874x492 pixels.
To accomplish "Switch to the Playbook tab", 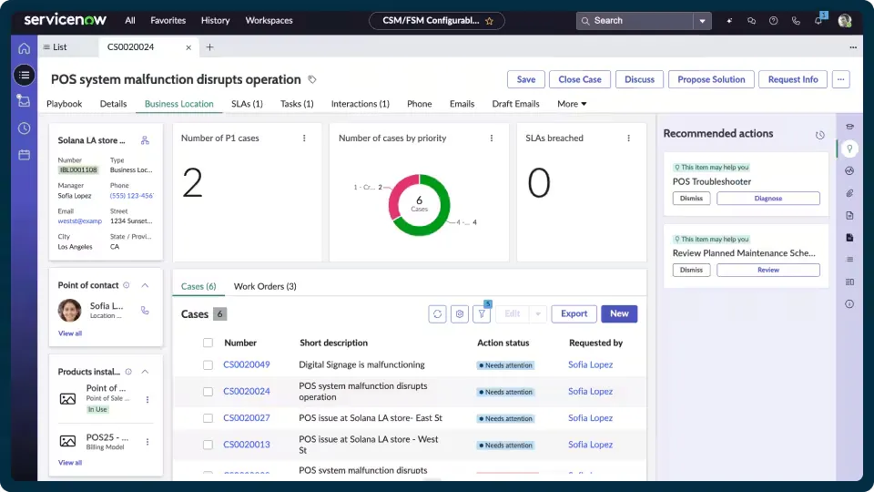I will (x=64, y=104).
